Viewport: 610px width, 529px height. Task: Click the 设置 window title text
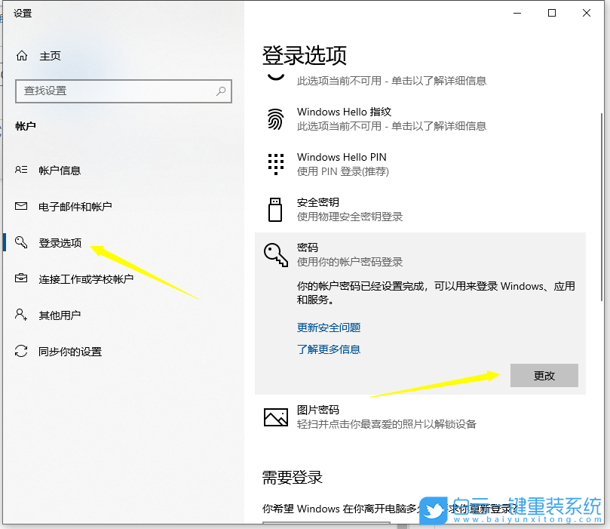[x=23, y=13]
